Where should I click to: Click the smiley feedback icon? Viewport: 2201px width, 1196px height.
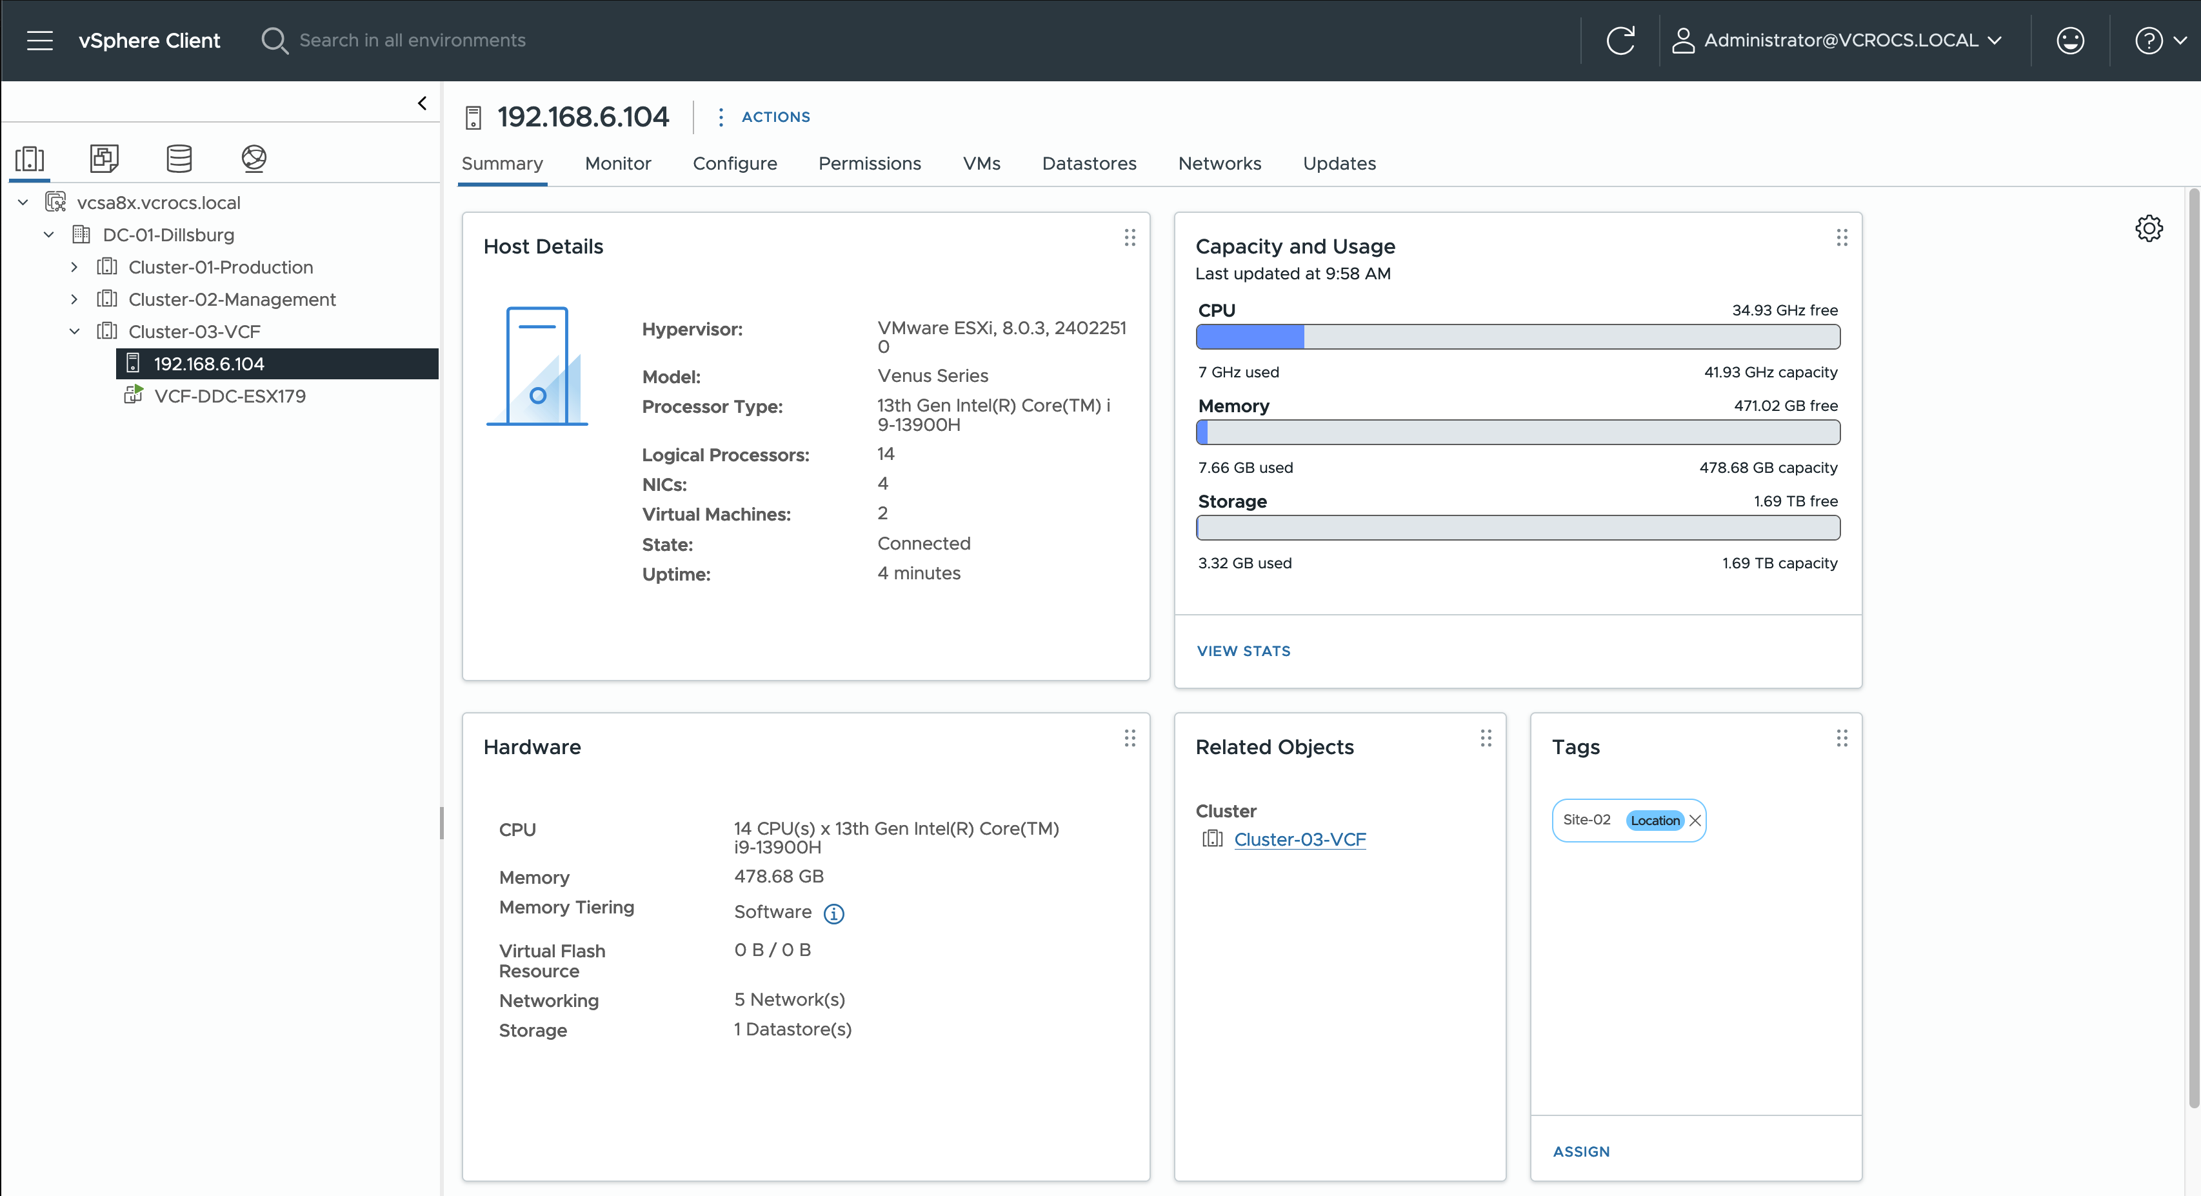pos(2069,40)
